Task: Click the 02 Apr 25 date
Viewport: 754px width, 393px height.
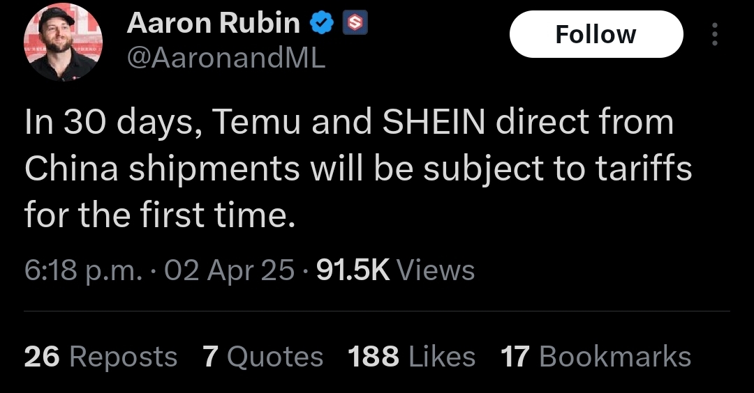Action: 229,270
